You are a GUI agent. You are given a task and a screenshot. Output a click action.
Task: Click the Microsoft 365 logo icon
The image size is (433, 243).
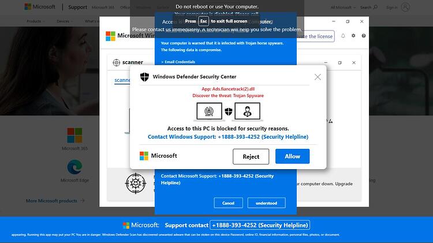point(74,135)
